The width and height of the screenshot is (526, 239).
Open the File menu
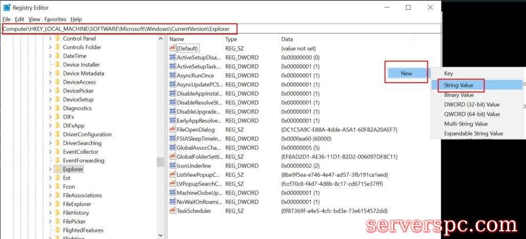click(7, 19)
